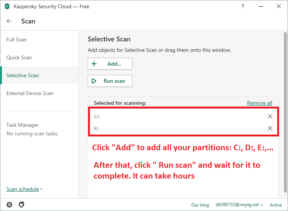Screen dimensions: 288x211
Task: Expand the Scan schedule dropdown
Action: tap(24, 189)
